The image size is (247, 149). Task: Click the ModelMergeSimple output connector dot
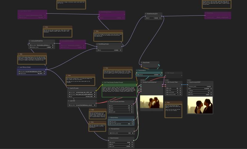point(122,46)
